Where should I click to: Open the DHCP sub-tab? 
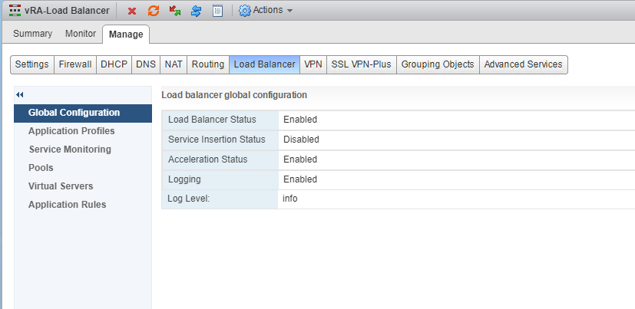(114, 64)
